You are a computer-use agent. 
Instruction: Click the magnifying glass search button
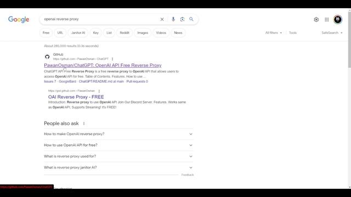tap(191, 19)
